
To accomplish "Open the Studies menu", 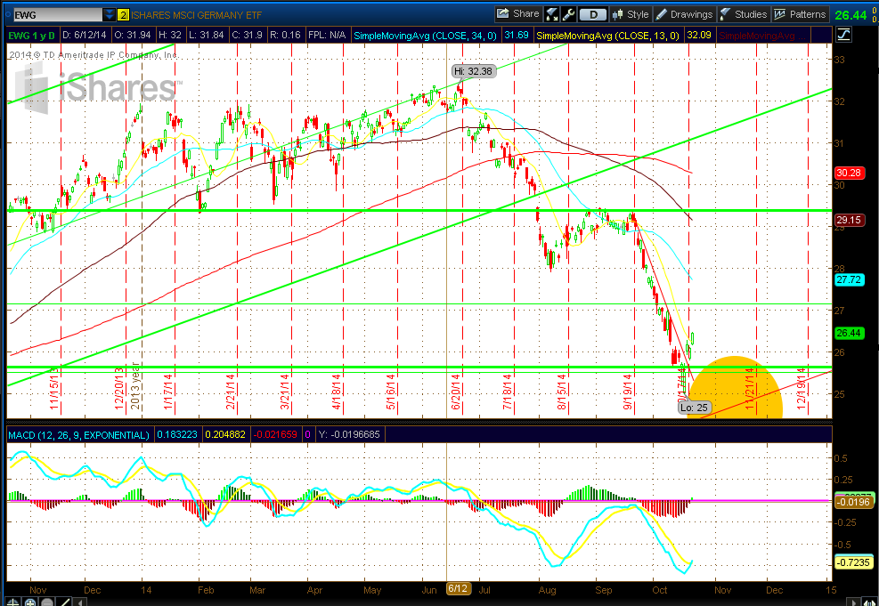I will (744, 14).
